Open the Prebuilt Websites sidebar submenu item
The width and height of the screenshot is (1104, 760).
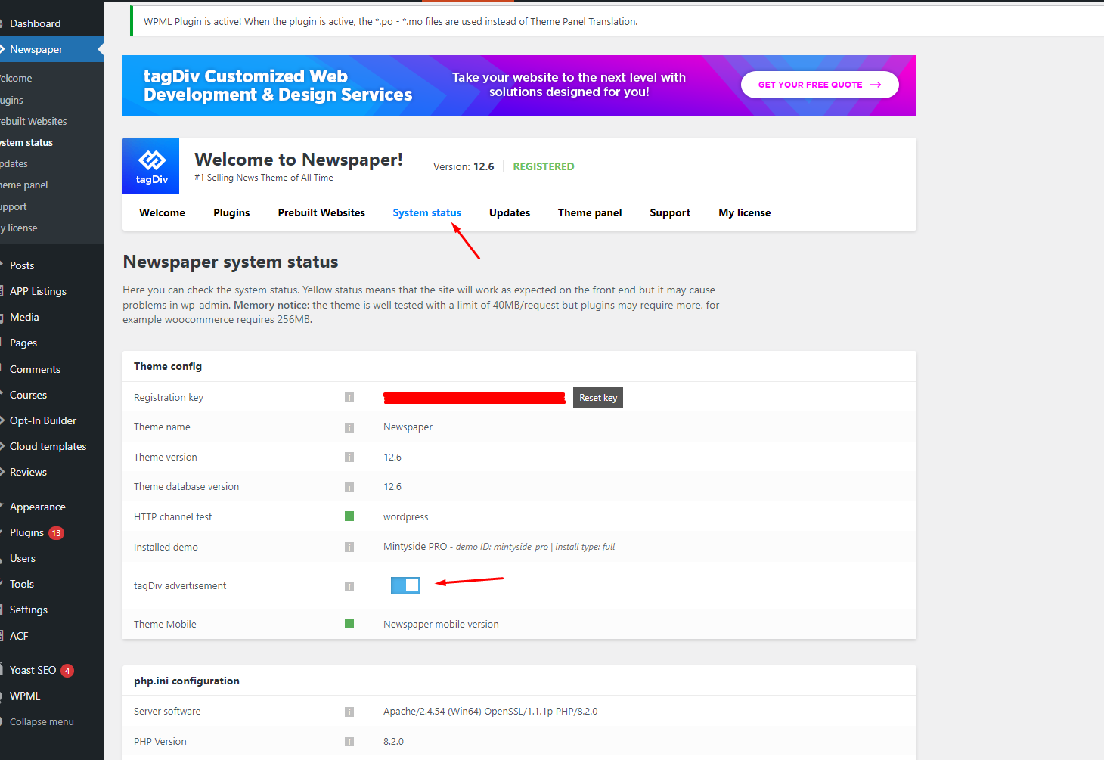pyautogui.click(x=33, y=121)
